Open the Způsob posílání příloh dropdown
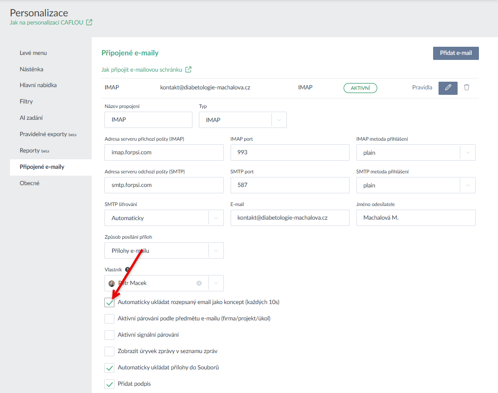 coord(216,251)
